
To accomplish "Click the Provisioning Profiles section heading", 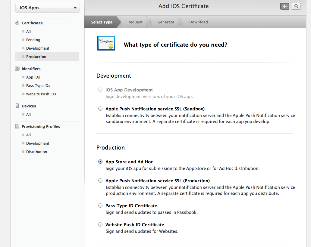I will click(41, 126).
